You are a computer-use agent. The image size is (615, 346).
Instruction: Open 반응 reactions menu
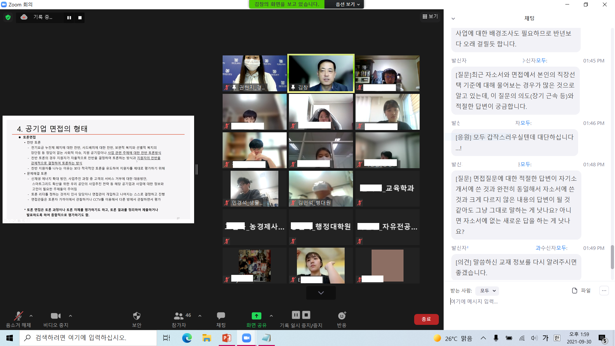342,319
